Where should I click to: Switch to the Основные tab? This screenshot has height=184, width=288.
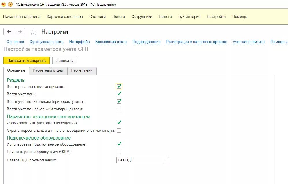click(16, 70)
